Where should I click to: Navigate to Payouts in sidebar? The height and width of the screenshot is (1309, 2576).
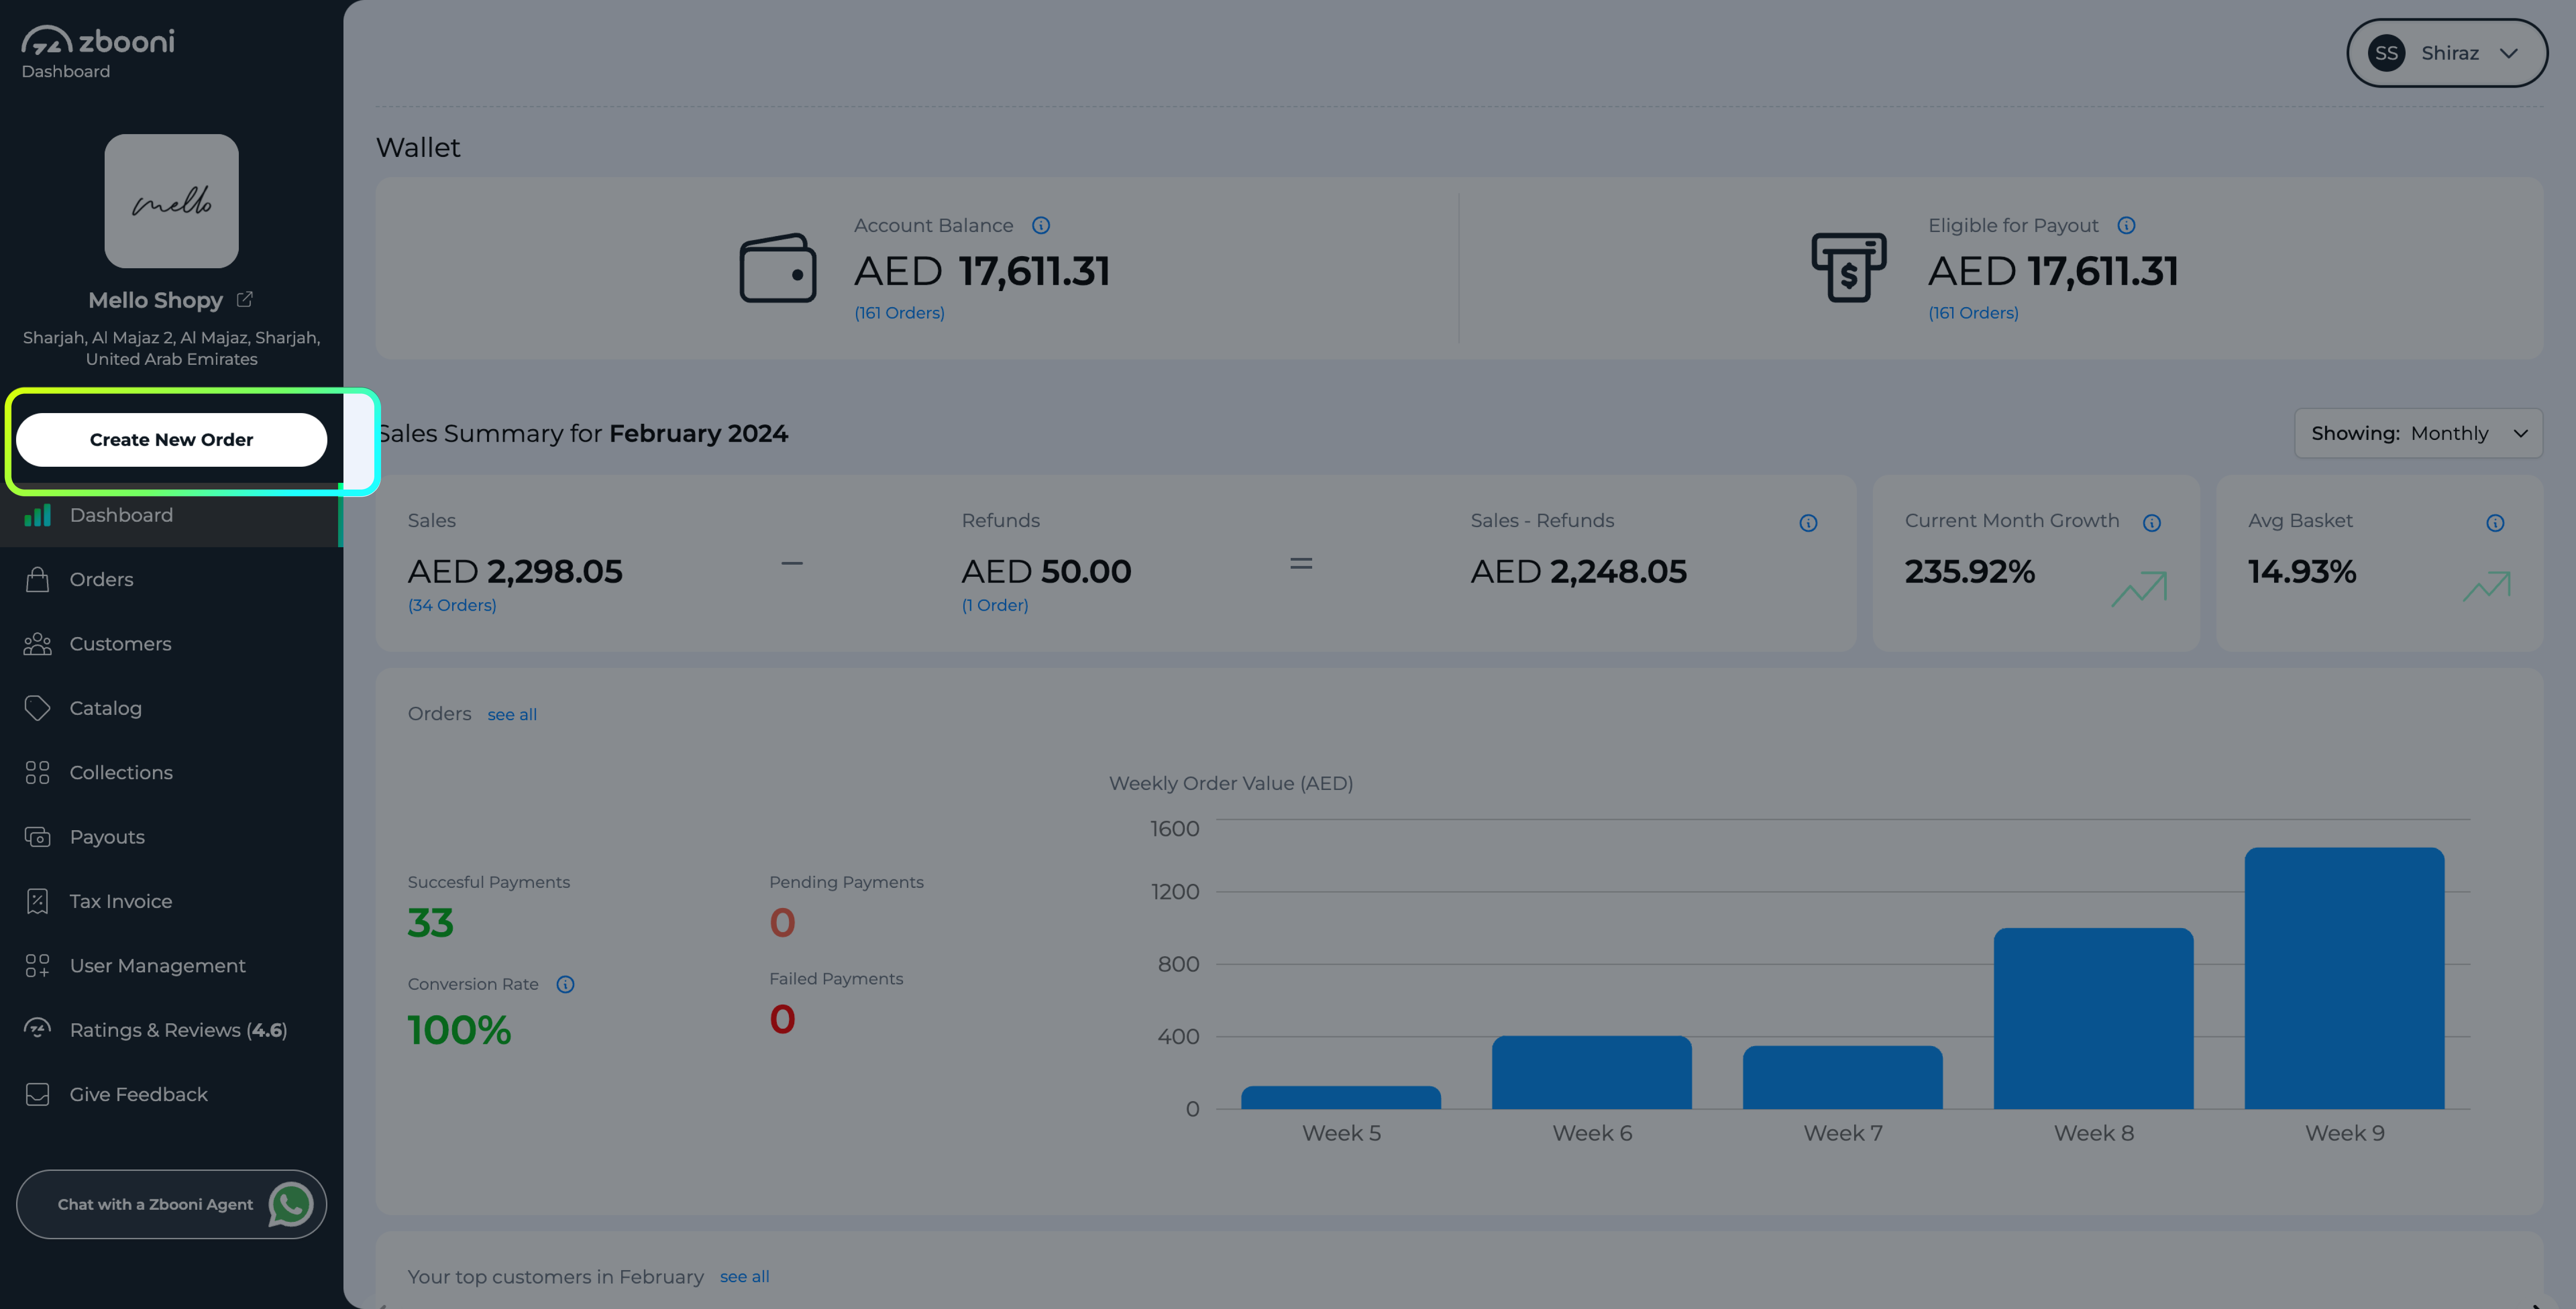[107, 837]
